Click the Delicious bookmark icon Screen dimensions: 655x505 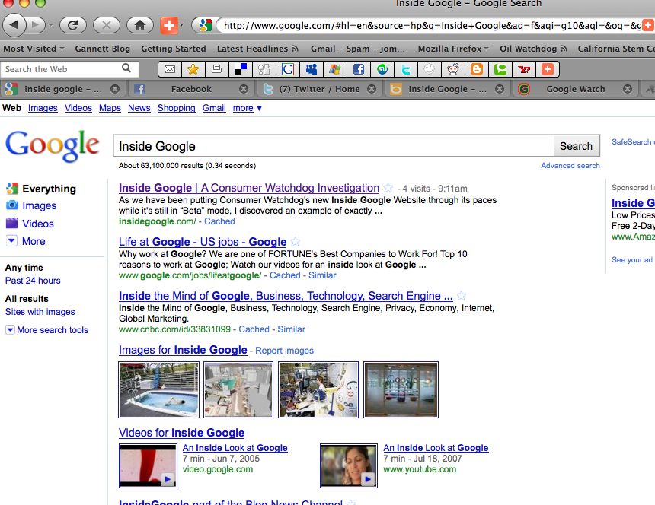[x=241, y=69]
